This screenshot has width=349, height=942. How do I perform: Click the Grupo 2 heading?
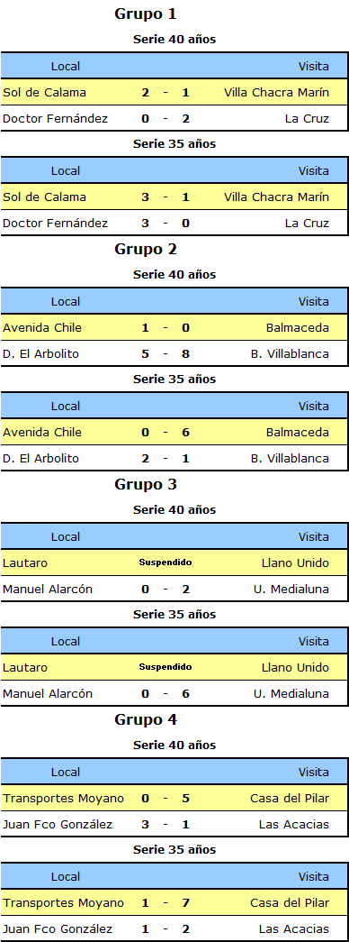click(146, 250)
